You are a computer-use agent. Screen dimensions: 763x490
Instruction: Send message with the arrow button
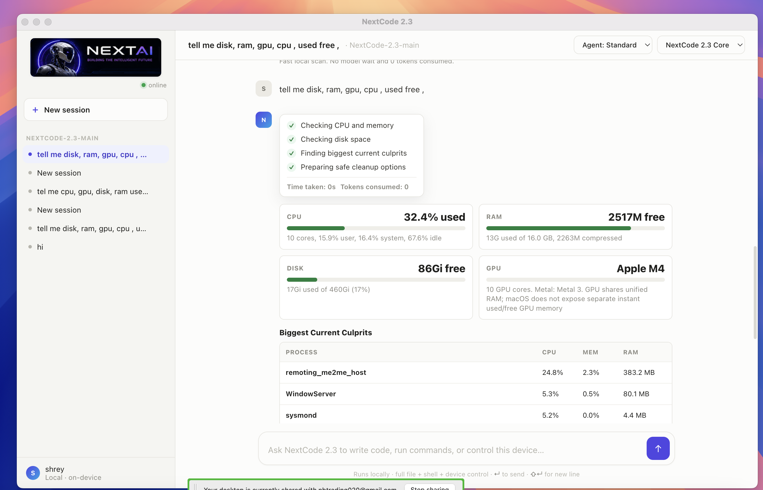pos(658,448)
